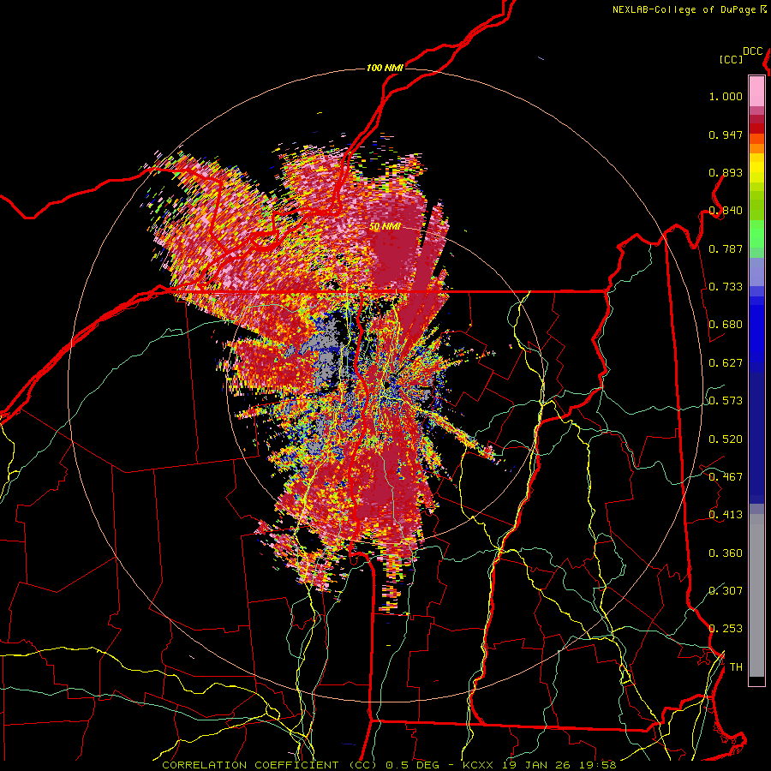Image resolution: width=771 pixels, height=771 pixels.
Task: Pick the light pink color bar segment
Action: click(x=756, y=92)
